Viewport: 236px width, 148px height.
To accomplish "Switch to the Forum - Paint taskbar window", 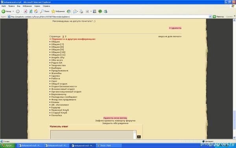I will [109, 146].
